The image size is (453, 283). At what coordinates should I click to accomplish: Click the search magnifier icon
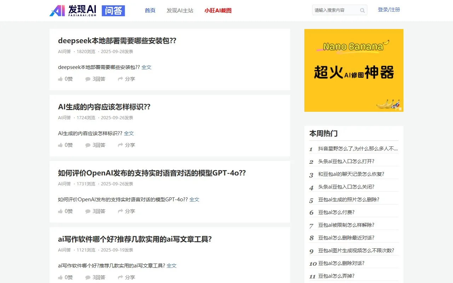(362, 10)
